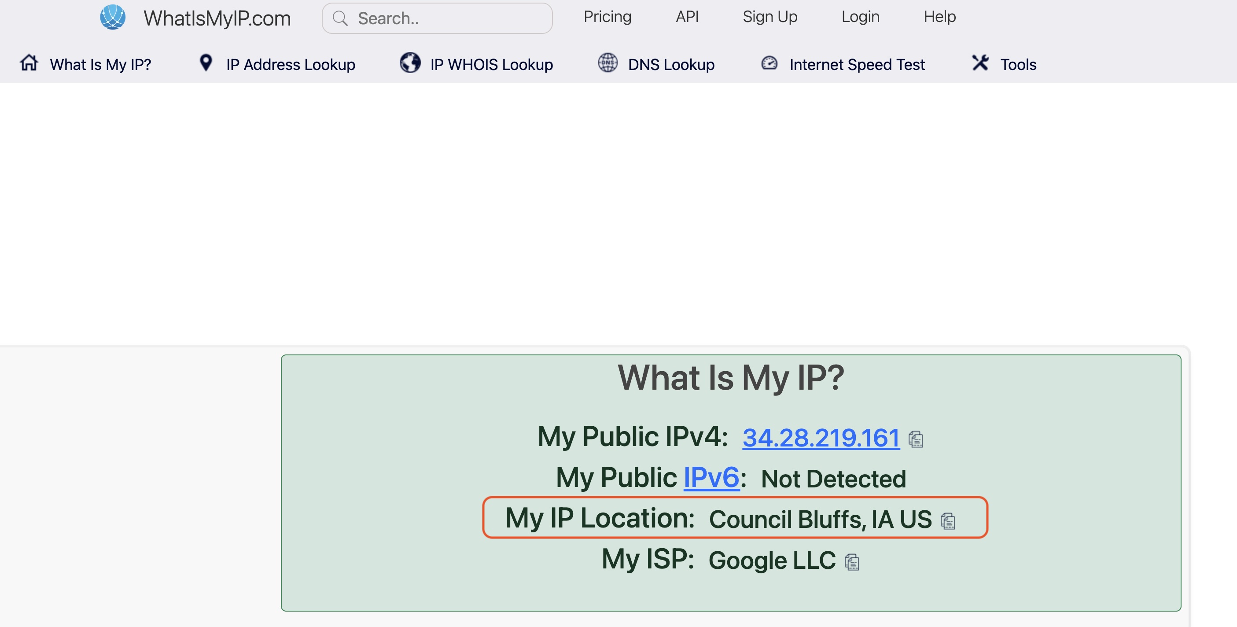Copy the IP location using its copy icon

pyautogui.click(x=948, y=521)
